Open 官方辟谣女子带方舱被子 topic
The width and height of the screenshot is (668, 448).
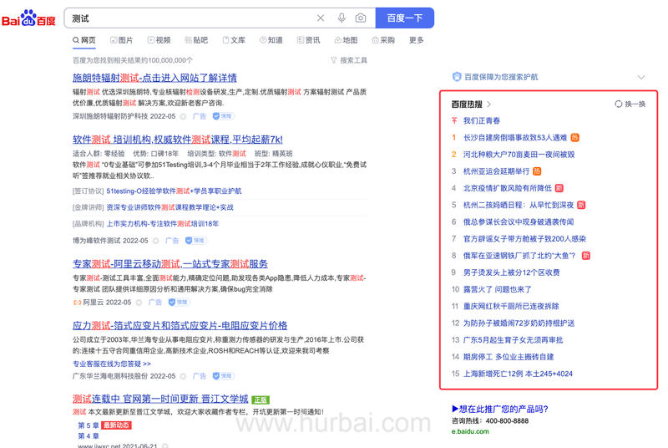click(x=525, y=239)
